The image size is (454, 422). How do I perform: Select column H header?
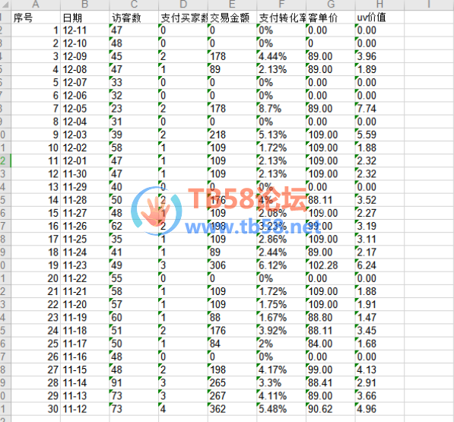coord(379,5)
